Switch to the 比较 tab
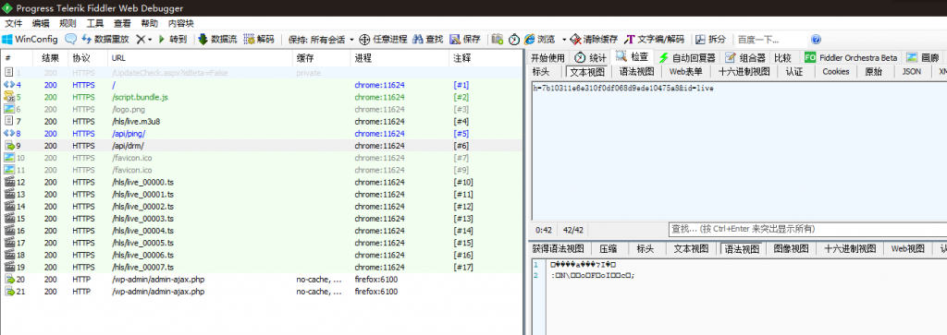This screenshot has width=947, height=335. click(782, 58)
